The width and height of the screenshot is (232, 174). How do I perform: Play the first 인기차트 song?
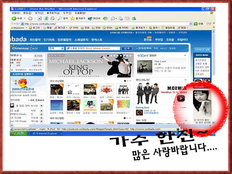click(41, 106)
